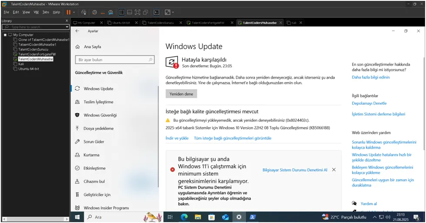The height and width of the screenshot is (223, 426).
Task: Open the VM menu
Action: [36, 12]
